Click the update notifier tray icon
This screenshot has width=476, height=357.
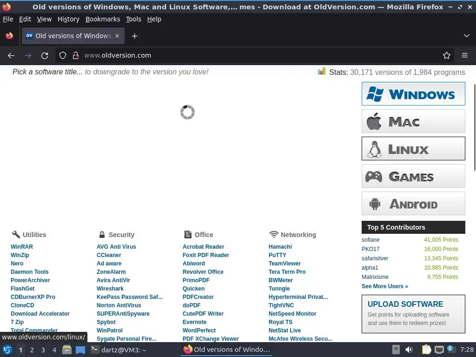(450, 350)
